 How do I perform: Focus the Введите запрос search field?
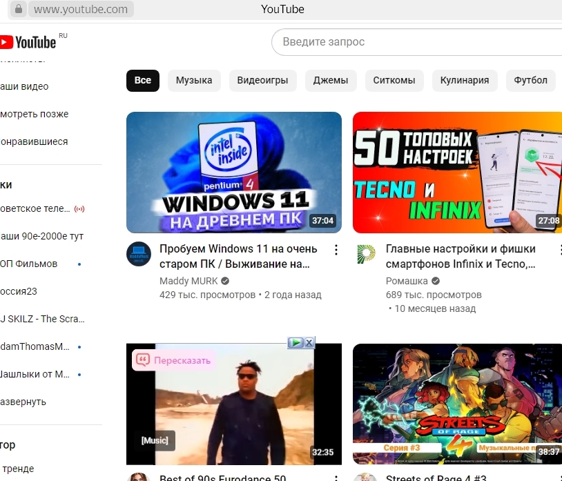pyautogui.click(x=416, y=42)
